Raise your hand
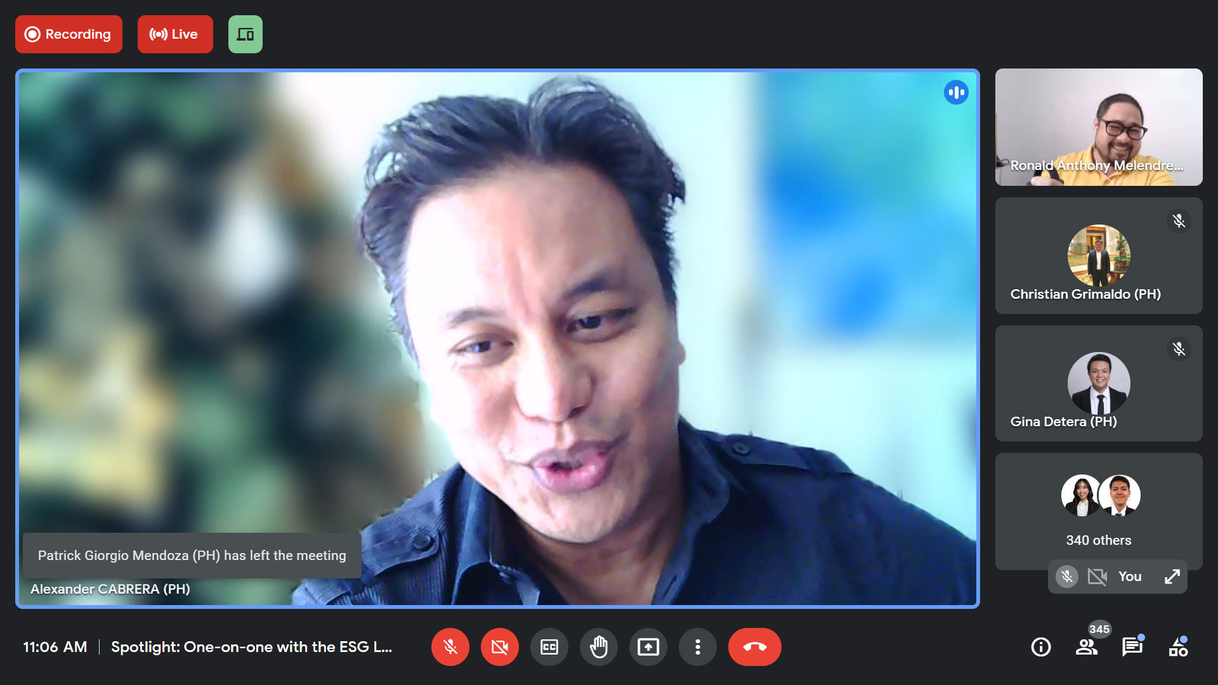1218x685 pixels. coord(598,647)
